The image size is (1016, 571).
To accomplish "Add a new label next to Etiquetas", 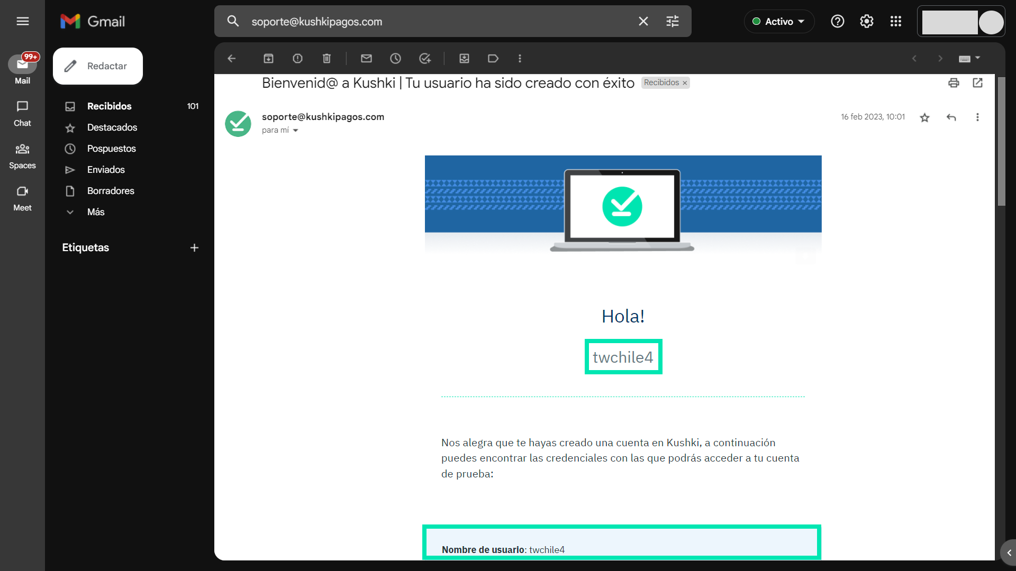I will (194, 247).
